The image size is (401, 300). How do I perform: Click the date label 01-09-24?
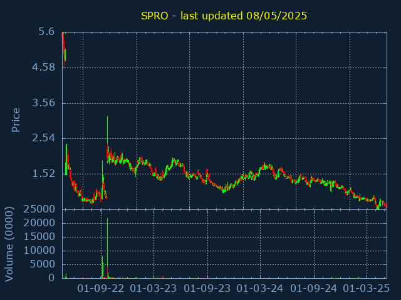(313, 289)
